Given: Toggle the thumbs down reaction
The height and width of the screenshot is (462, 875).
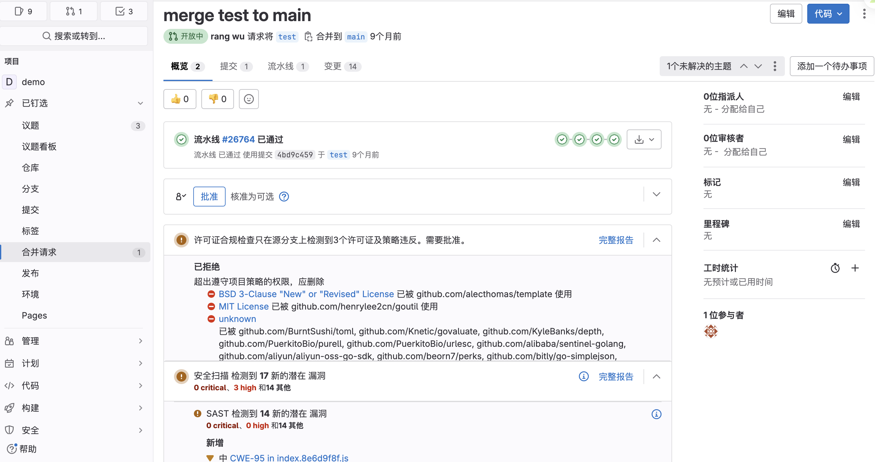Looking at the screenshot, I should (217, 99).
